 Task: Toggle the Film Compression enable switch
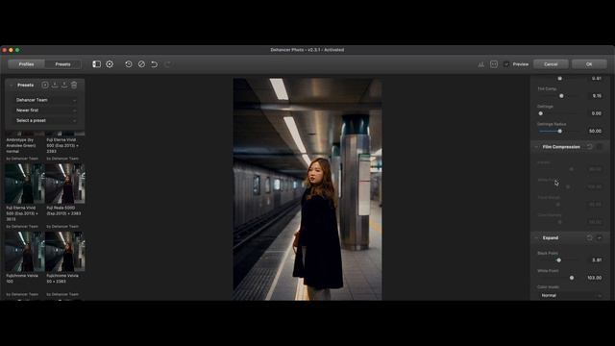click(600, 147)
